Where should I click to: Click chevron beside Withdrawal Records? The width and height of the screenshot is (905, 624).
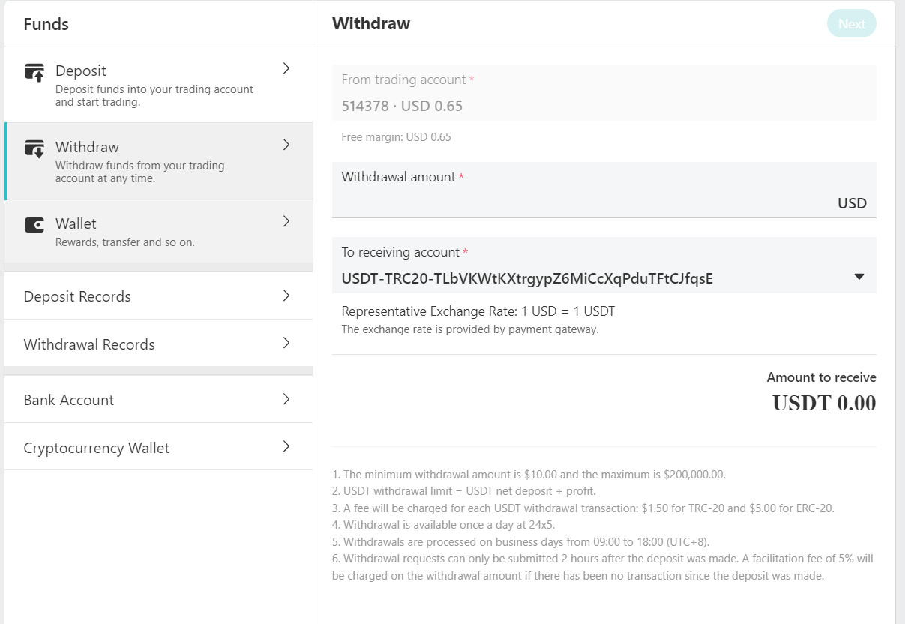pos(286,343)
